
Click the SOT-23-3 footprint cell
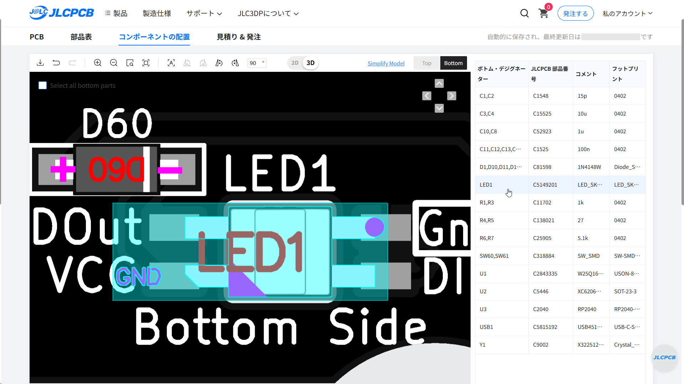tap(628, 292)
